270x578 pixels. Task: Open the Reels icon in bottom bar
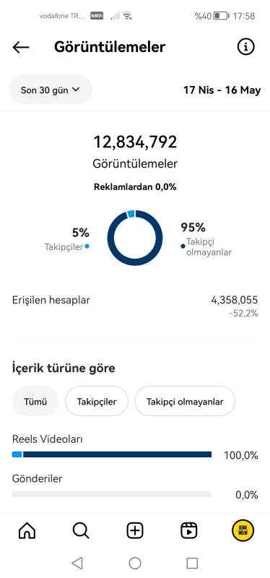[188, 531]
